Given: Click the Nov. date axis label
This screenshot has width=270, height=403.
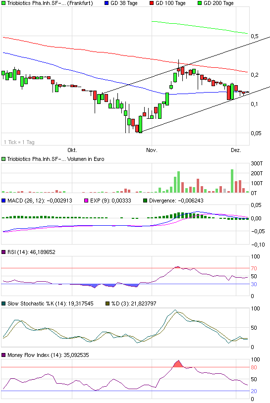Looking at the screenshot, I should (x=152, y=150).
